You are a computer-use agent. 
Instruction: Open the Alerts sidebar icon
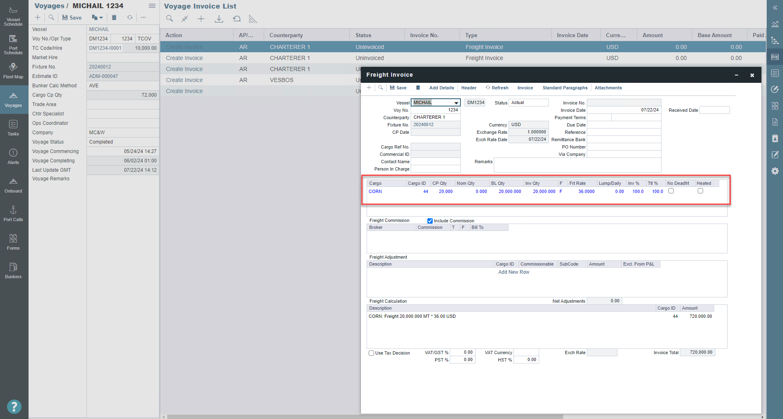[x=13, y=156]
